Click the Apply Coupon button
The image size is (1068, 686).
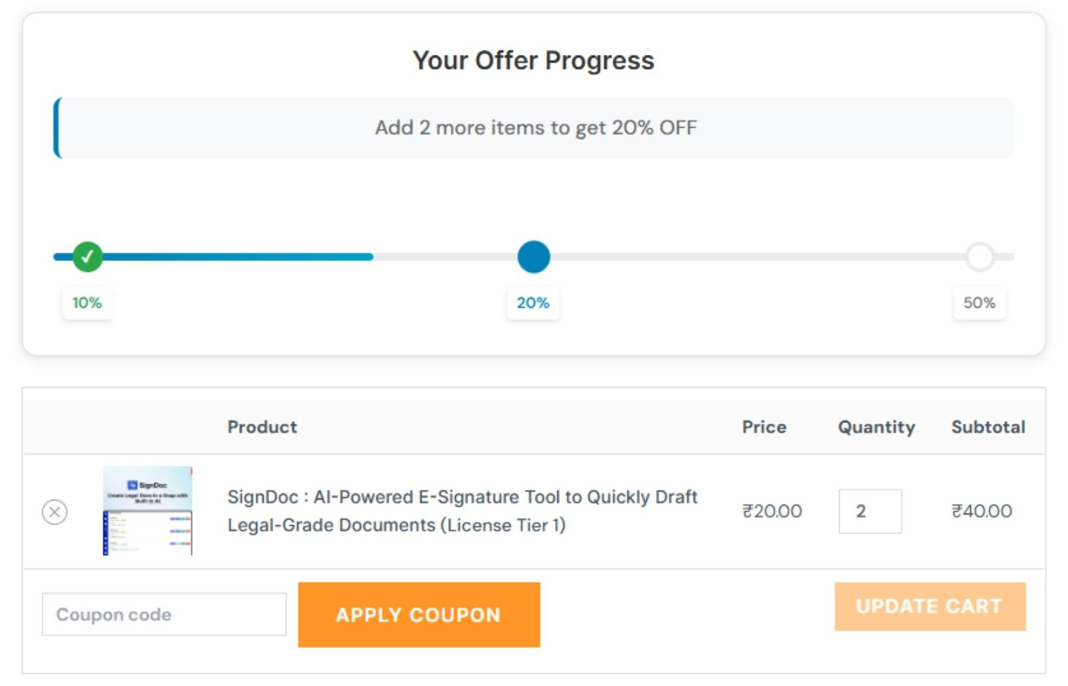419,614
